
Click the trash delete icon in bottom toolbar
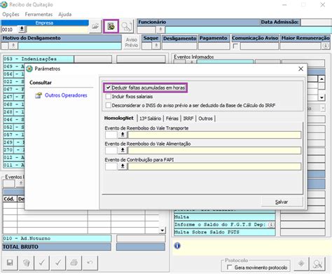(26, 263)
